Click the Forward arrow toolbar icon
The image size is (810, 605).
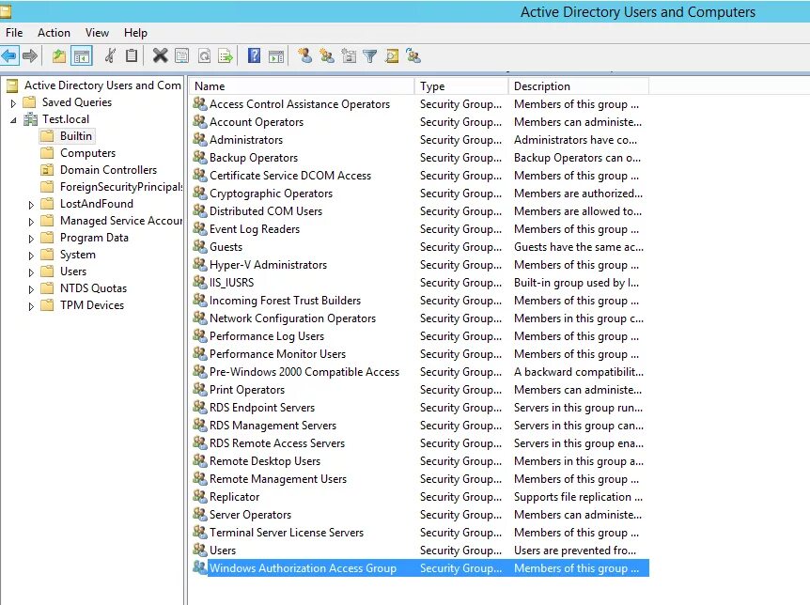(30, 55)
